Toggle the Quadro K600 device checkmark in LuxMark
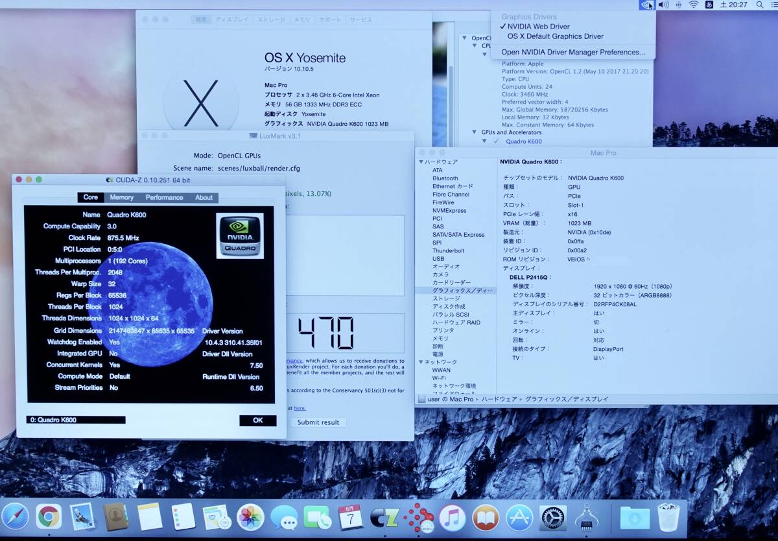This screenshot has height=541, width=778. pos(496,141)
